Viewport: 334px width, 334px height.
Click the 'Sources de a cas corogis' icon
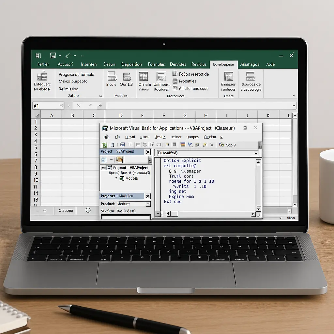click(x=250, y=76)
